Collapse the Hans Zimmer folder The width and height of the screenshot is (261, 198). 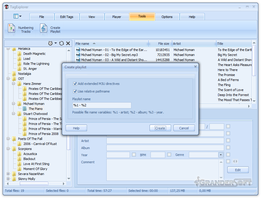click(x=14, y=84)
